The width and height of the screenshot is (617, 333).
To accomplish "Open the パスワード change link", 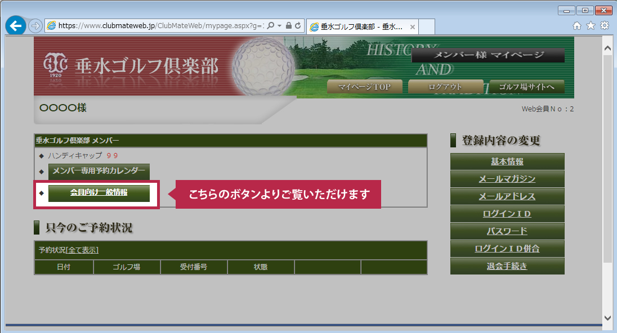I will pyautogui.click(x=507, y=231).
